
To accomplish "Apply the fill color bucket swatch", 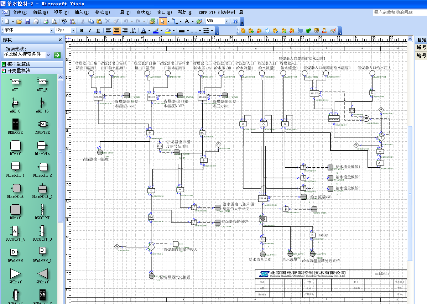I will click(168, 31).
